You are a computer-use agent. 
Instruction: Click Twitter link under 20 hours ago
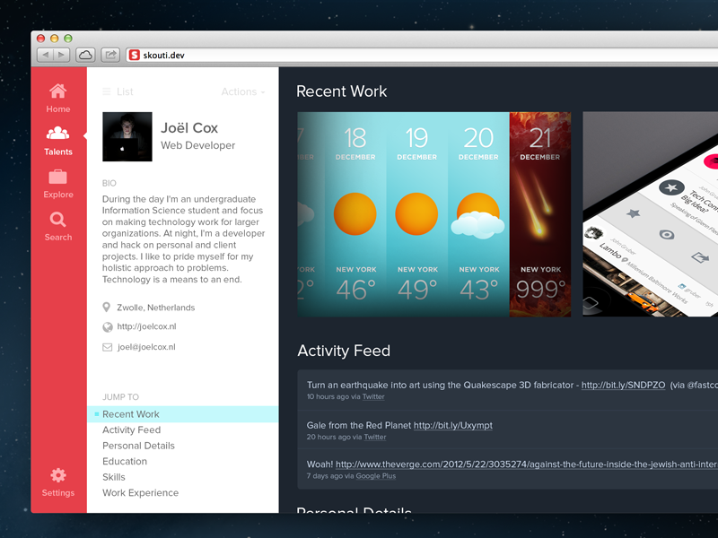(375, 437)
